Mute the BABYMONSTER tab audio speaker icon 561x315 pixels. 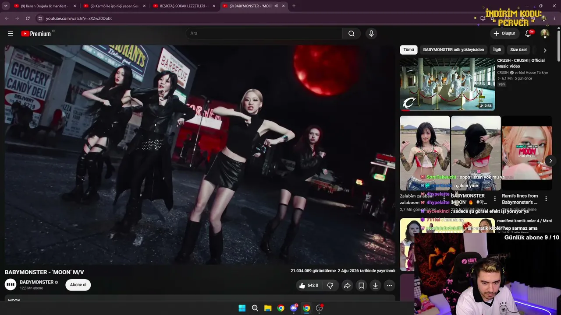point(276,6)
